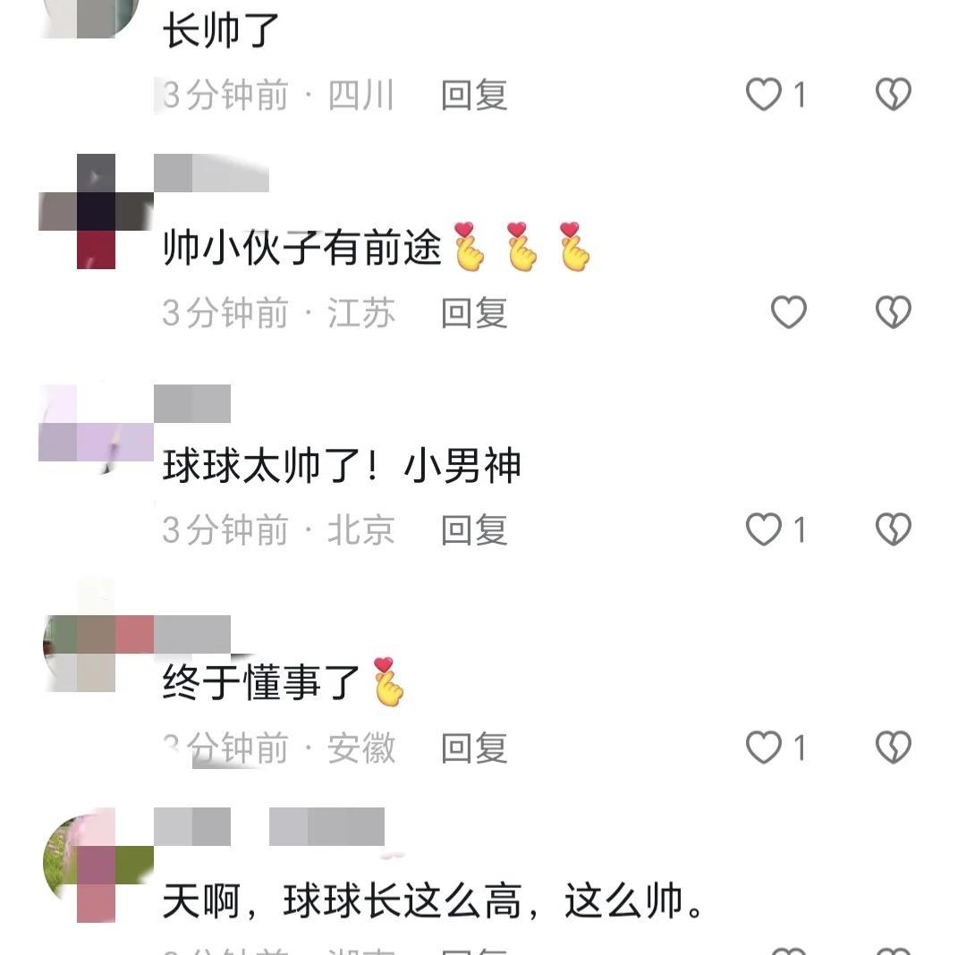Like the 帅小伙子有前途 comment

pyautogui.click(x=789, y=312)
